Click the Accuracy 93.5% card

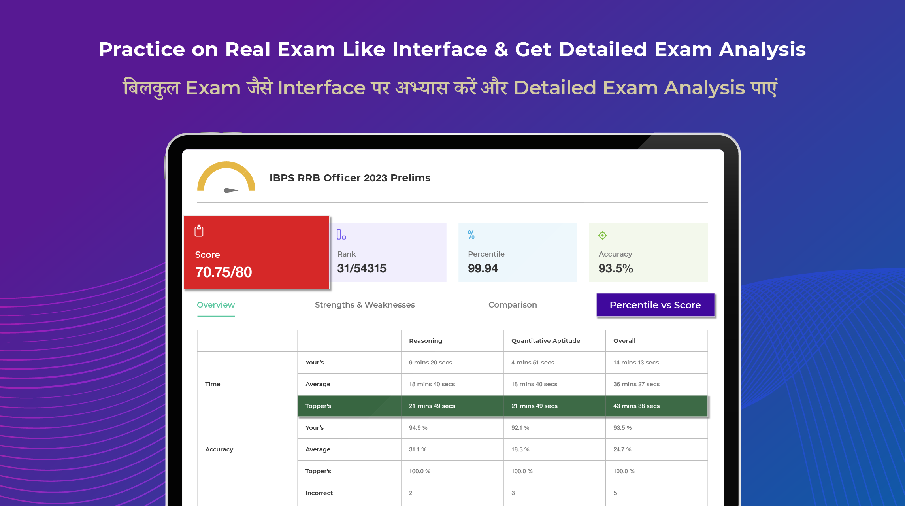click(x=648, y=253)
